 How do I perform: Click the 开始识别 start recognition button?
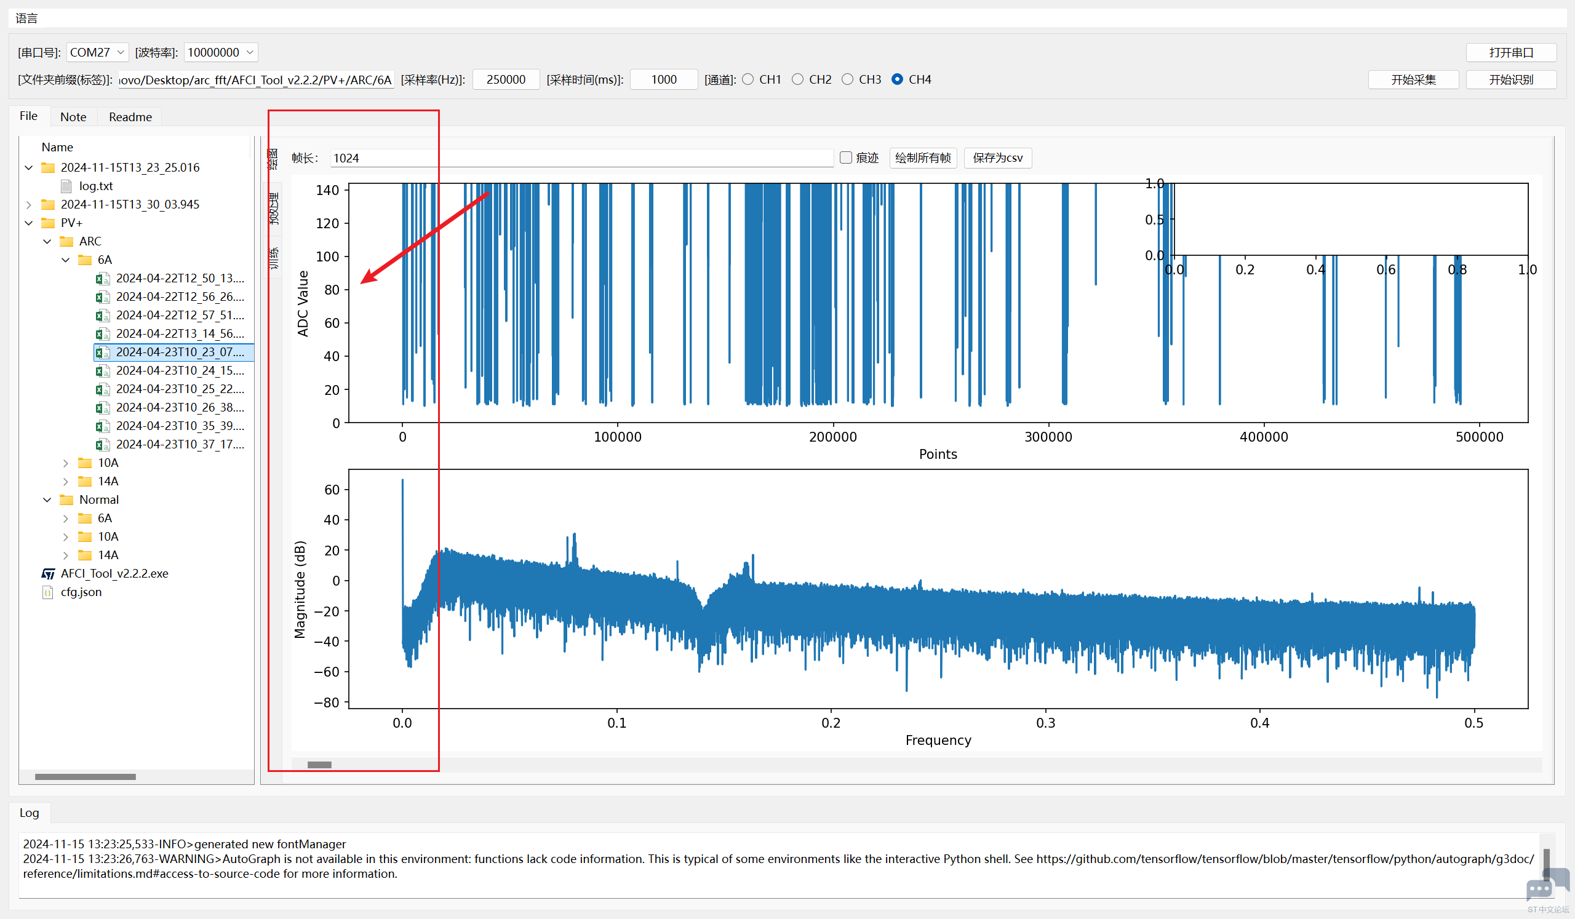pos(1510,80)
